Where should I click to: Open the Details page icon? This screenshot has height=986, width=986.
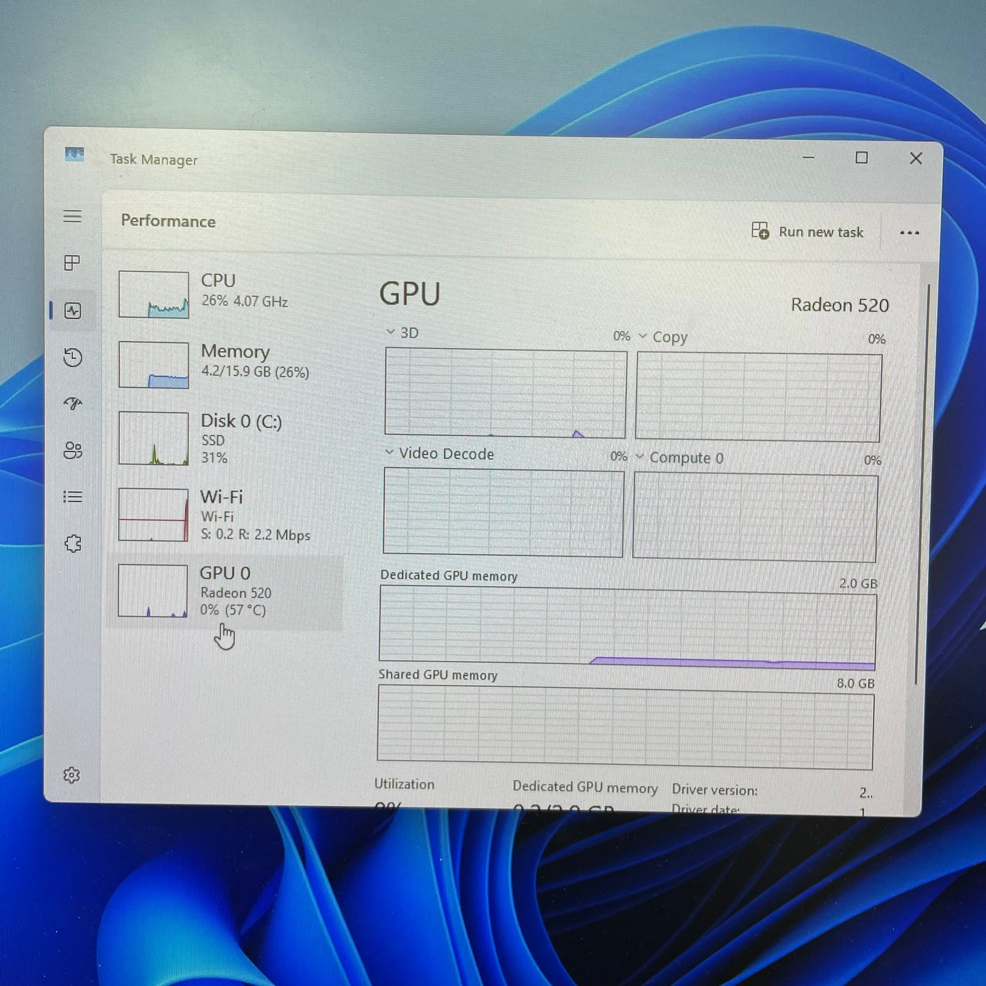pyautogui.click(x=72, y=497)
